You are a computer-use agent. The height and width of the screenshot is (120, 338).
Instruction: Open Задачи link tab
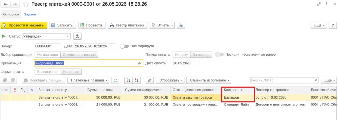click(x=30, y=15)
